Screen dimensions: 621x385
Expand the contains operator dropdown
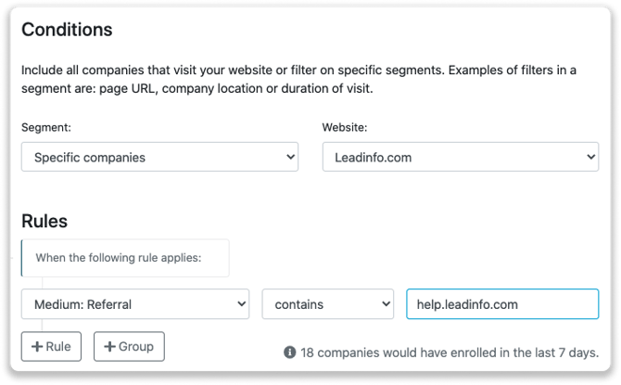point(328,303)
